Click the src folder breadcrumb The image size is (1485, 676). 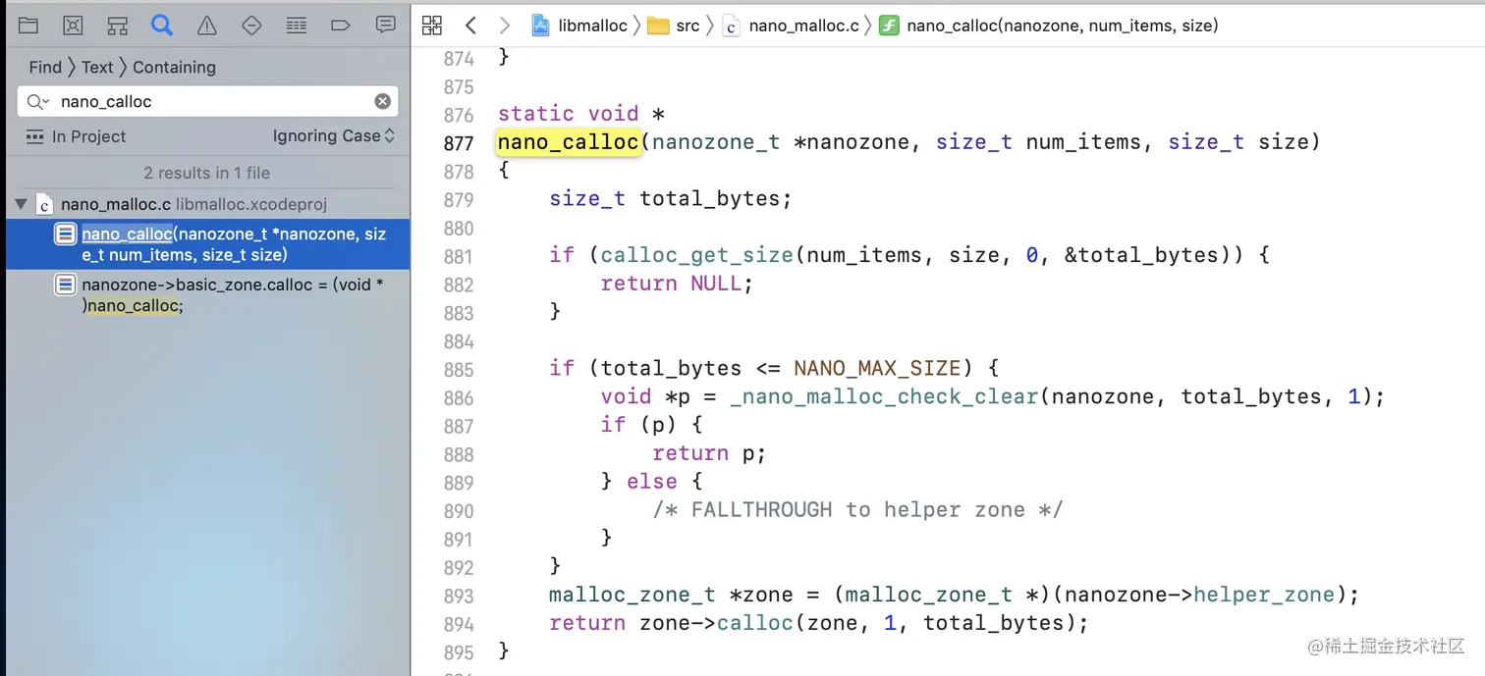click(x=674, y=26)
